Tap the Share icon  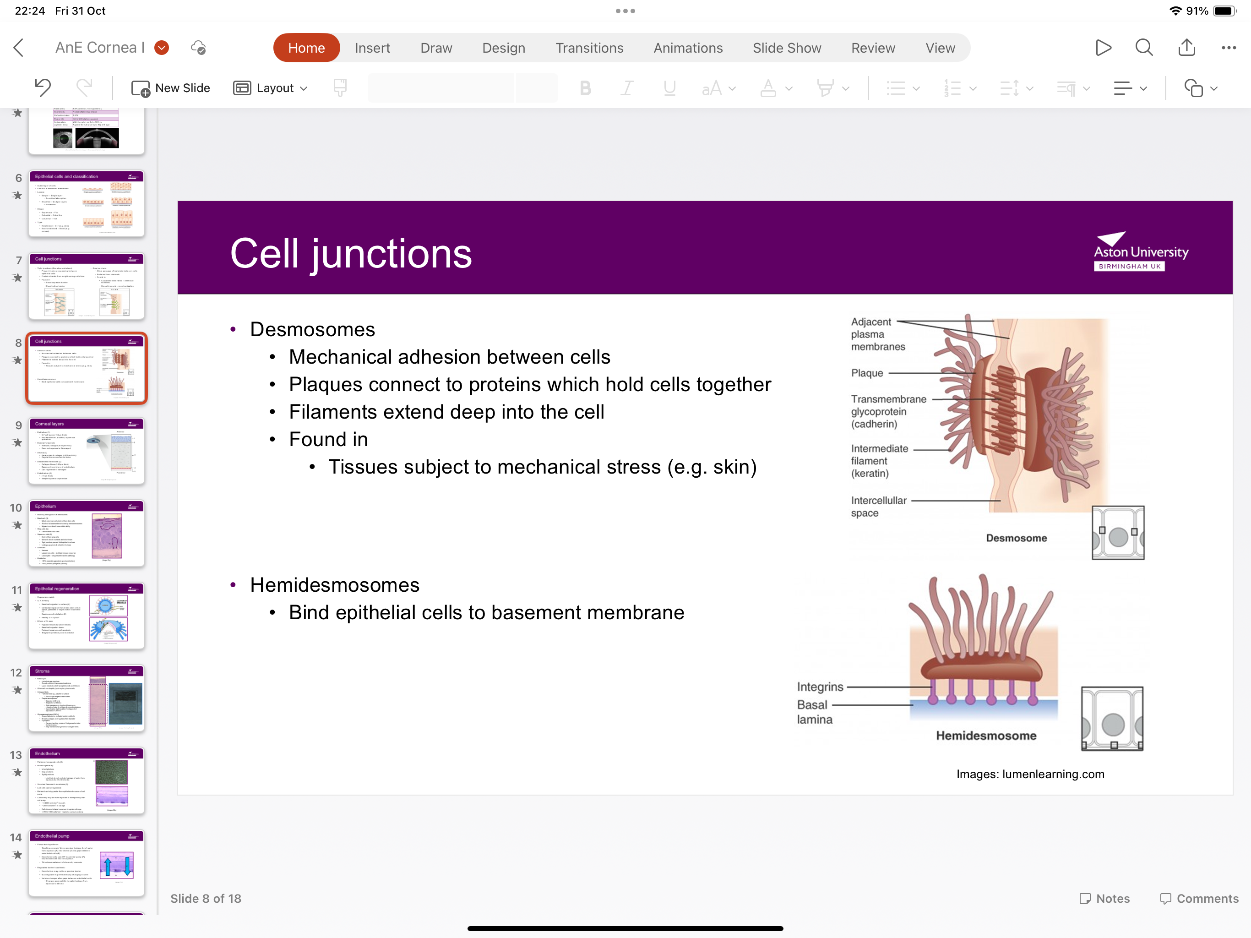[x=1186, y=48]
